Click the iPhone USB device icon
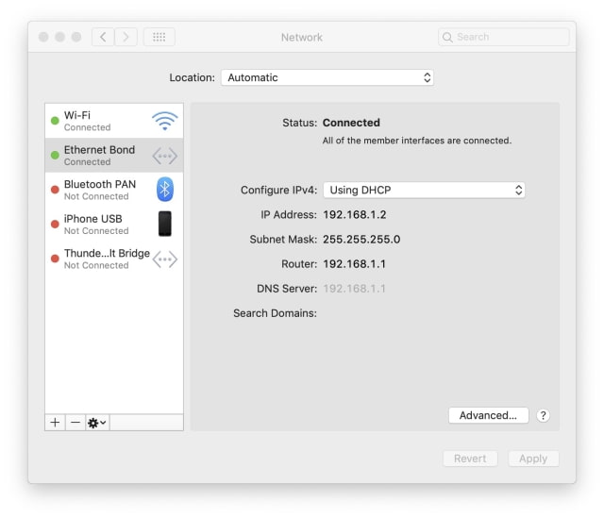The image size is (604, 518). (x=164, y=224)
